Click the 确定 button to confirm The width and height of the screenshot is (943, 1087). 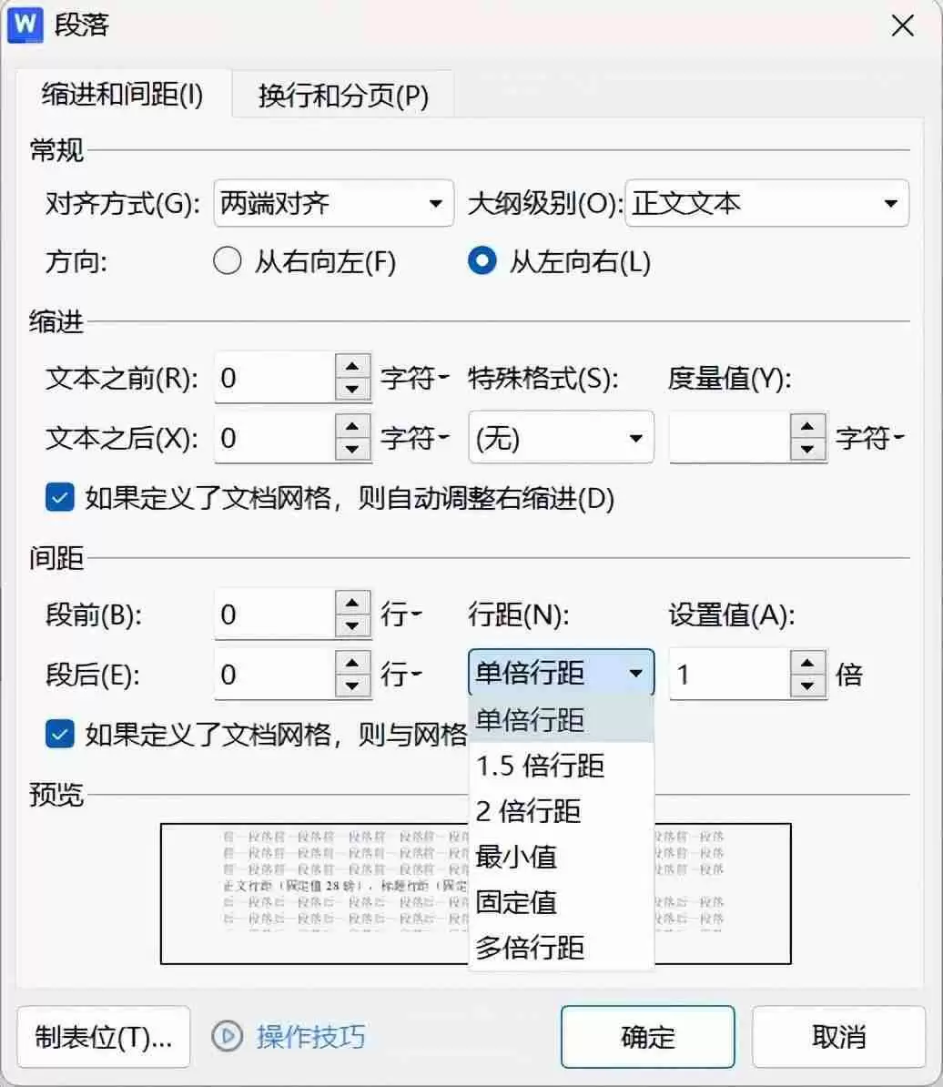coord(647,1037)
